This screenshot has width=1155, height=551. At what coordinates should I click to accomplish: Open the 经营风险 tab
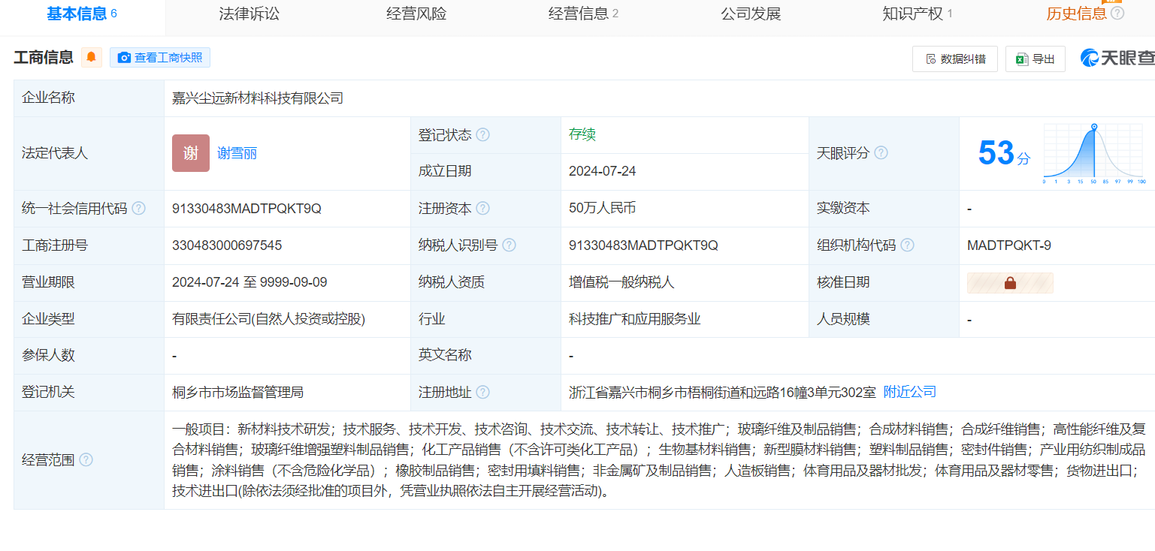click(x=416, y=14)
